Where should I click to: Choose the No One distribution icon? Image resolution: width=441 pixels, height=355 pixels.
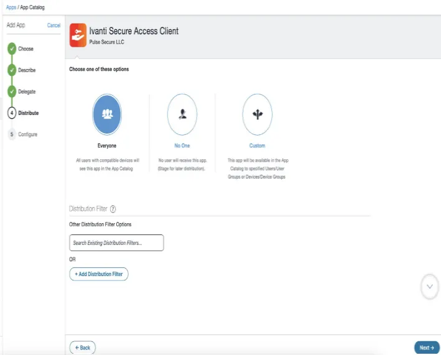(x=182, y=114)
